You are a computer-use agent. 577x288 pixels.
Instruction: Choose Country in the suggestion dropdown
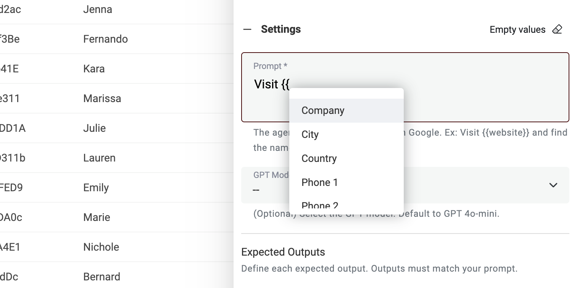tap(319, 158)
